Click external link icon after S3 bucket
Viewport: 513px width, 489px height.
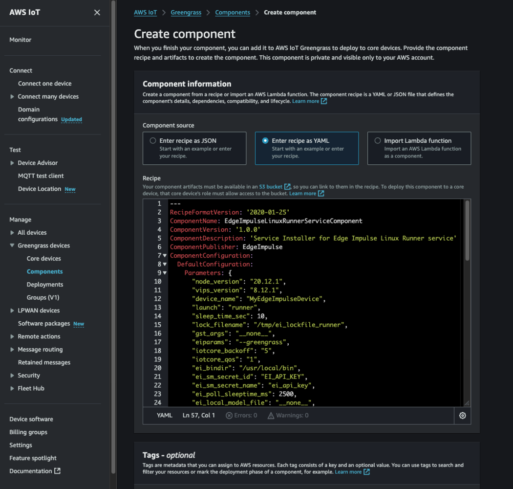[287, 187]
